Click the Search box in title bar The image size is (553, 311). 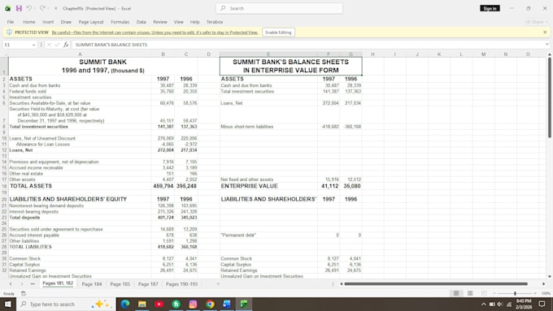coord(279,8)
